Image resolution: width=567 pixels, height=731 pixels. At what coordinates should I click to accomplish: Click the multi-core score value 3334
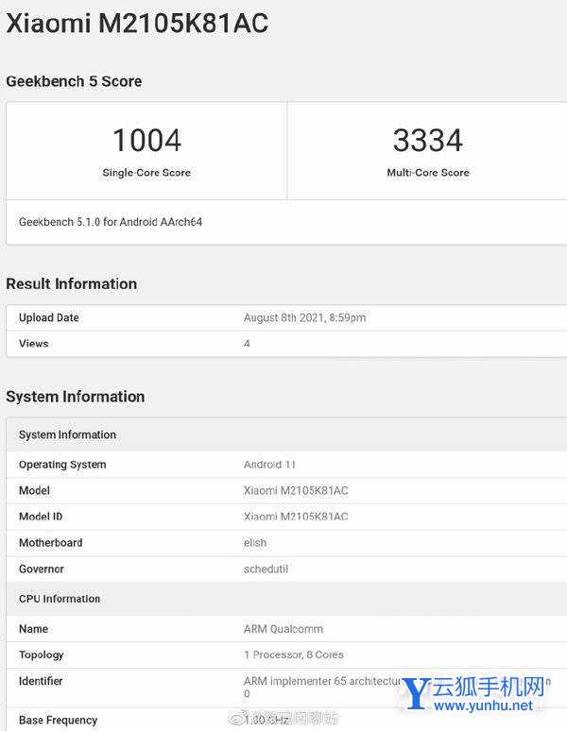(427, 141)
